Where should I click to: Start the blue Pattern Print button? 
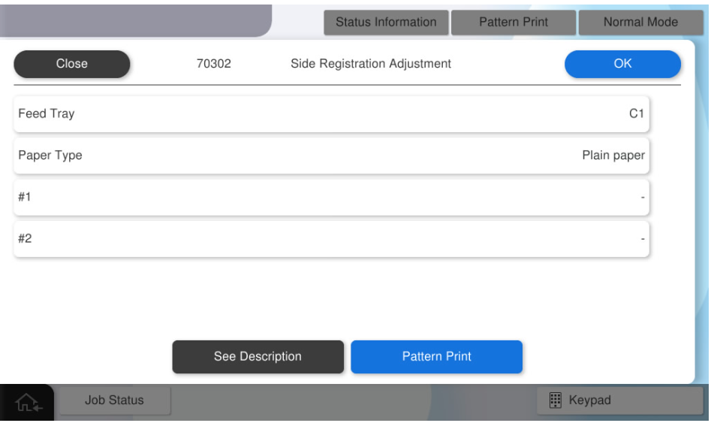pyautogui.click(x=436, y=357)
